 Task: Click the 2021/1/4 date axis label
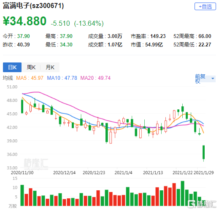point(123,173)
